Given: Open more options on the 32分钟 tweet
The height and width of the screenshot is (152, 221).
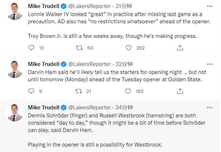Looking at the screenshot, I should [209, 63].
